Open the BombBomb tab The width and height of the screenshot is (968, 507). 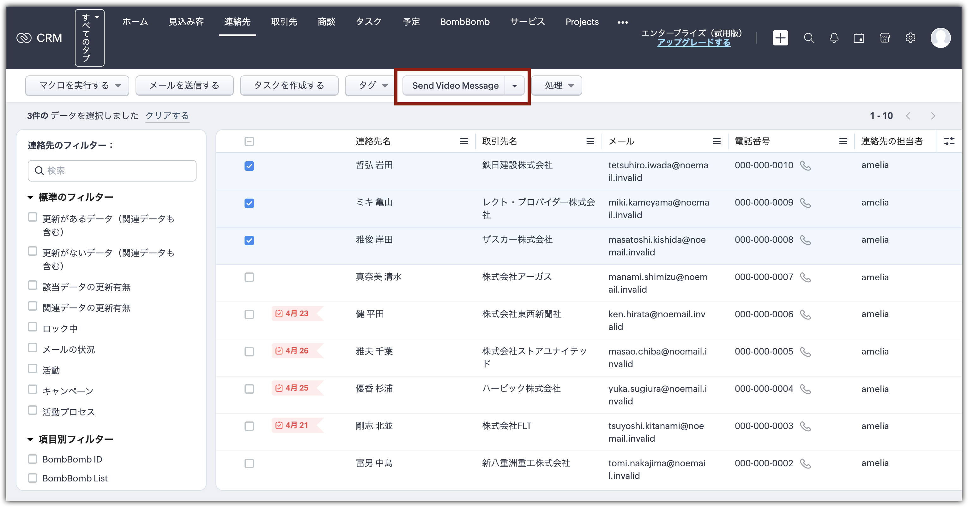[x=464, y=22]
